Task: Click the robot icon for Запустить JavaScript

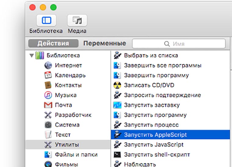Action: [x=118, y=144]
